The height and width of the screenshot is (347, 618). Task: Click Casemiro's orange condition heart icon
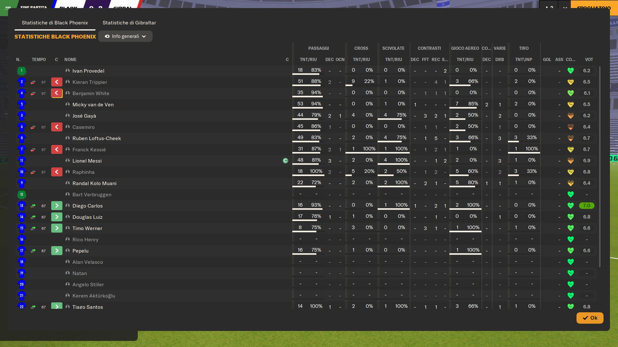[x=570, y=127]
